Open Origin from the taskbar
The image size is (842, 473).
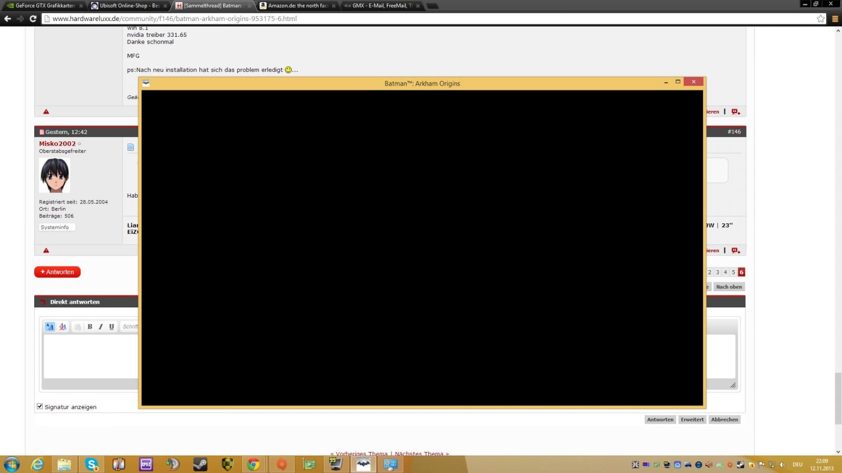tap(282, 464)
